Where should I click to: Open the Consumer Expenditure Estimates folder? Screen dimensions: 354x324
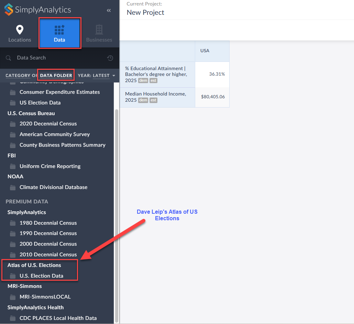click(59, 92)
